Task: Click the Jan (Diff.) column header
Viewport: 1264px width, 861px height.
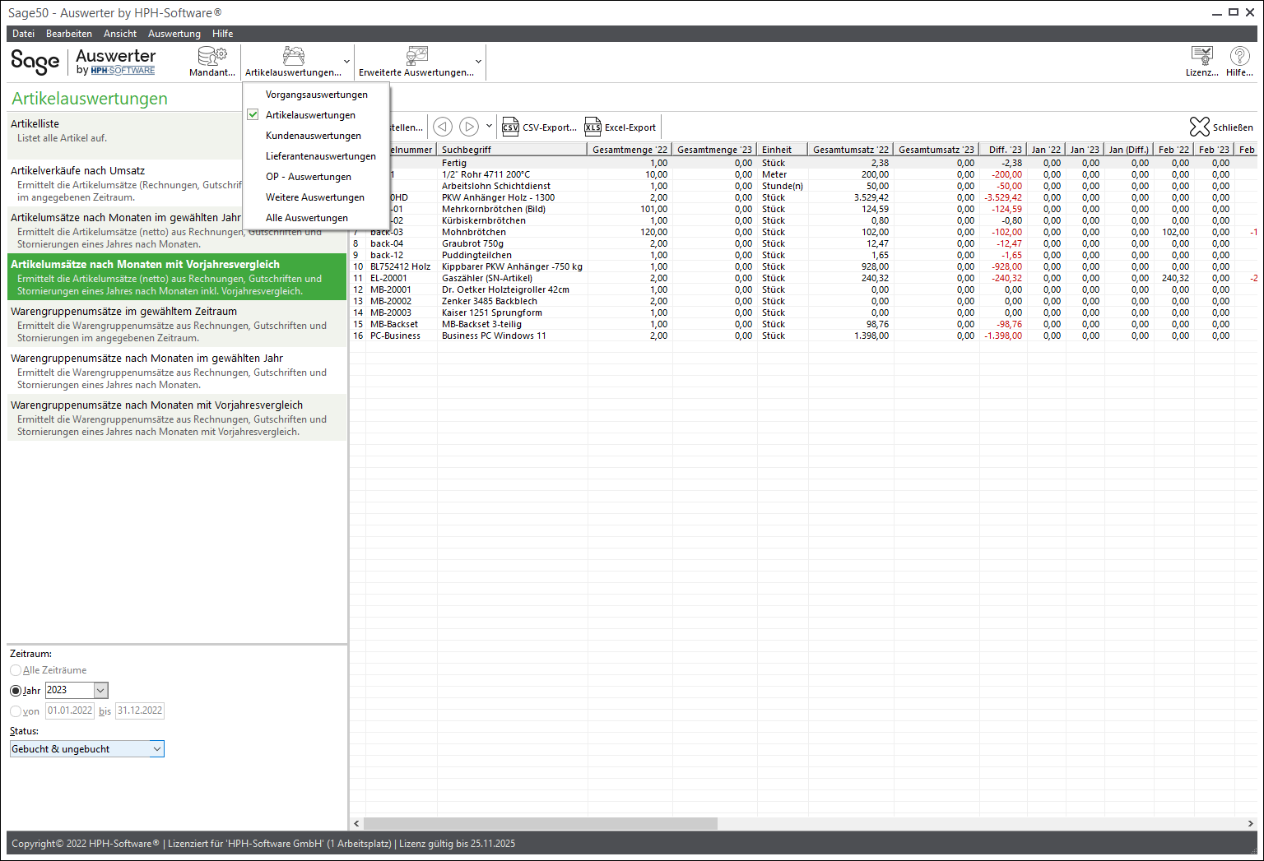Action: pyautogui.click(x=1128, y=150)
